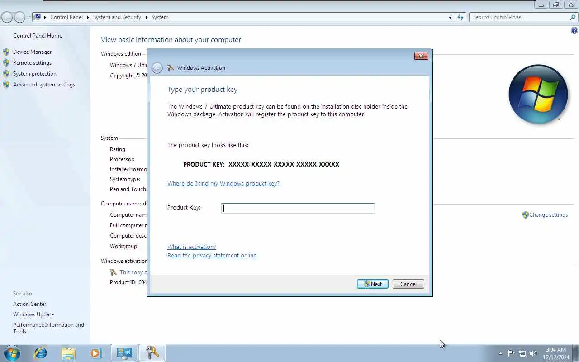Click the System and Security breadcrumb item
Image resolution: width=579 pixels, height=362 pixels.
click(x=117, y=17)
